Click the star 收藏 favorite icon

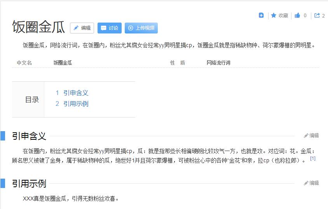point(274,16)
